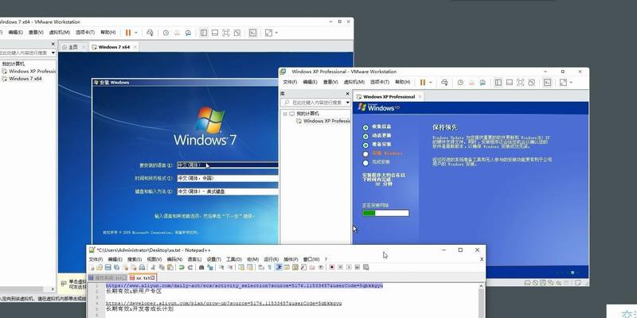Collapse 我的计算机 node in Windows XP VMware library
The image size is (637, 318).
tap(285, 114)
